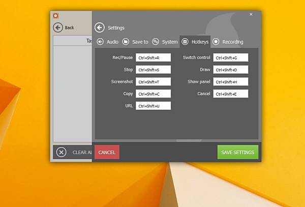Click the Settings title text
305x207 pixels.
[x=116, y=28]
